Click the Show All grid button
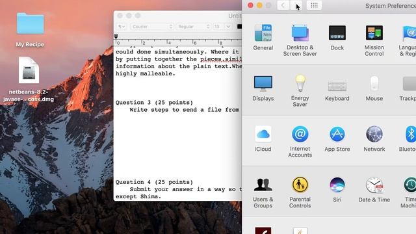416x234 pixels. pos(314,5)
